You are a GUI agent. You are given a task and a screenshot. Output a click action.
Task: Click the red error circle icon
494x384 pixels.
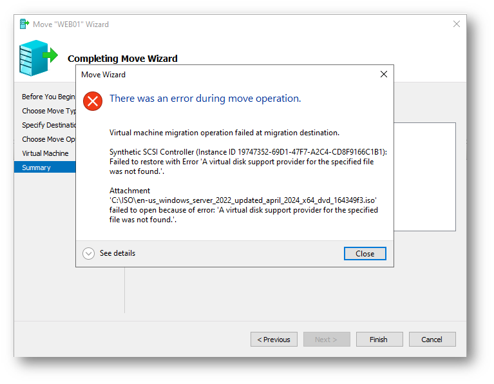click(x=93, y=100)
